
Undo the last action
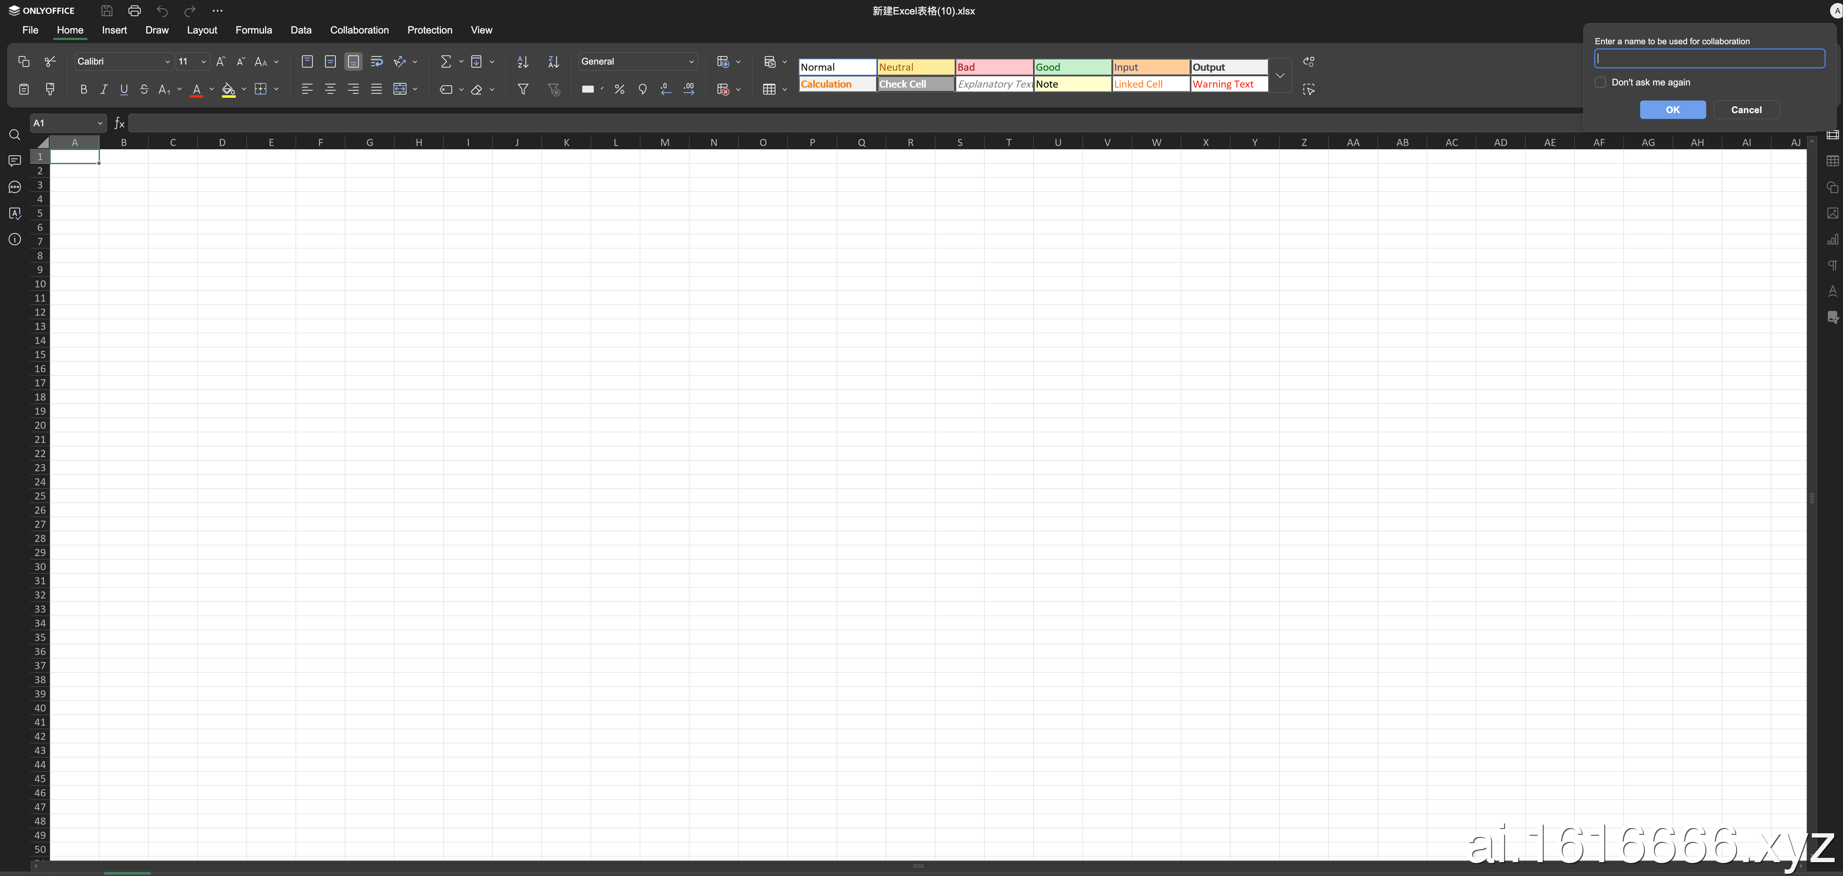tap(162, 11)
